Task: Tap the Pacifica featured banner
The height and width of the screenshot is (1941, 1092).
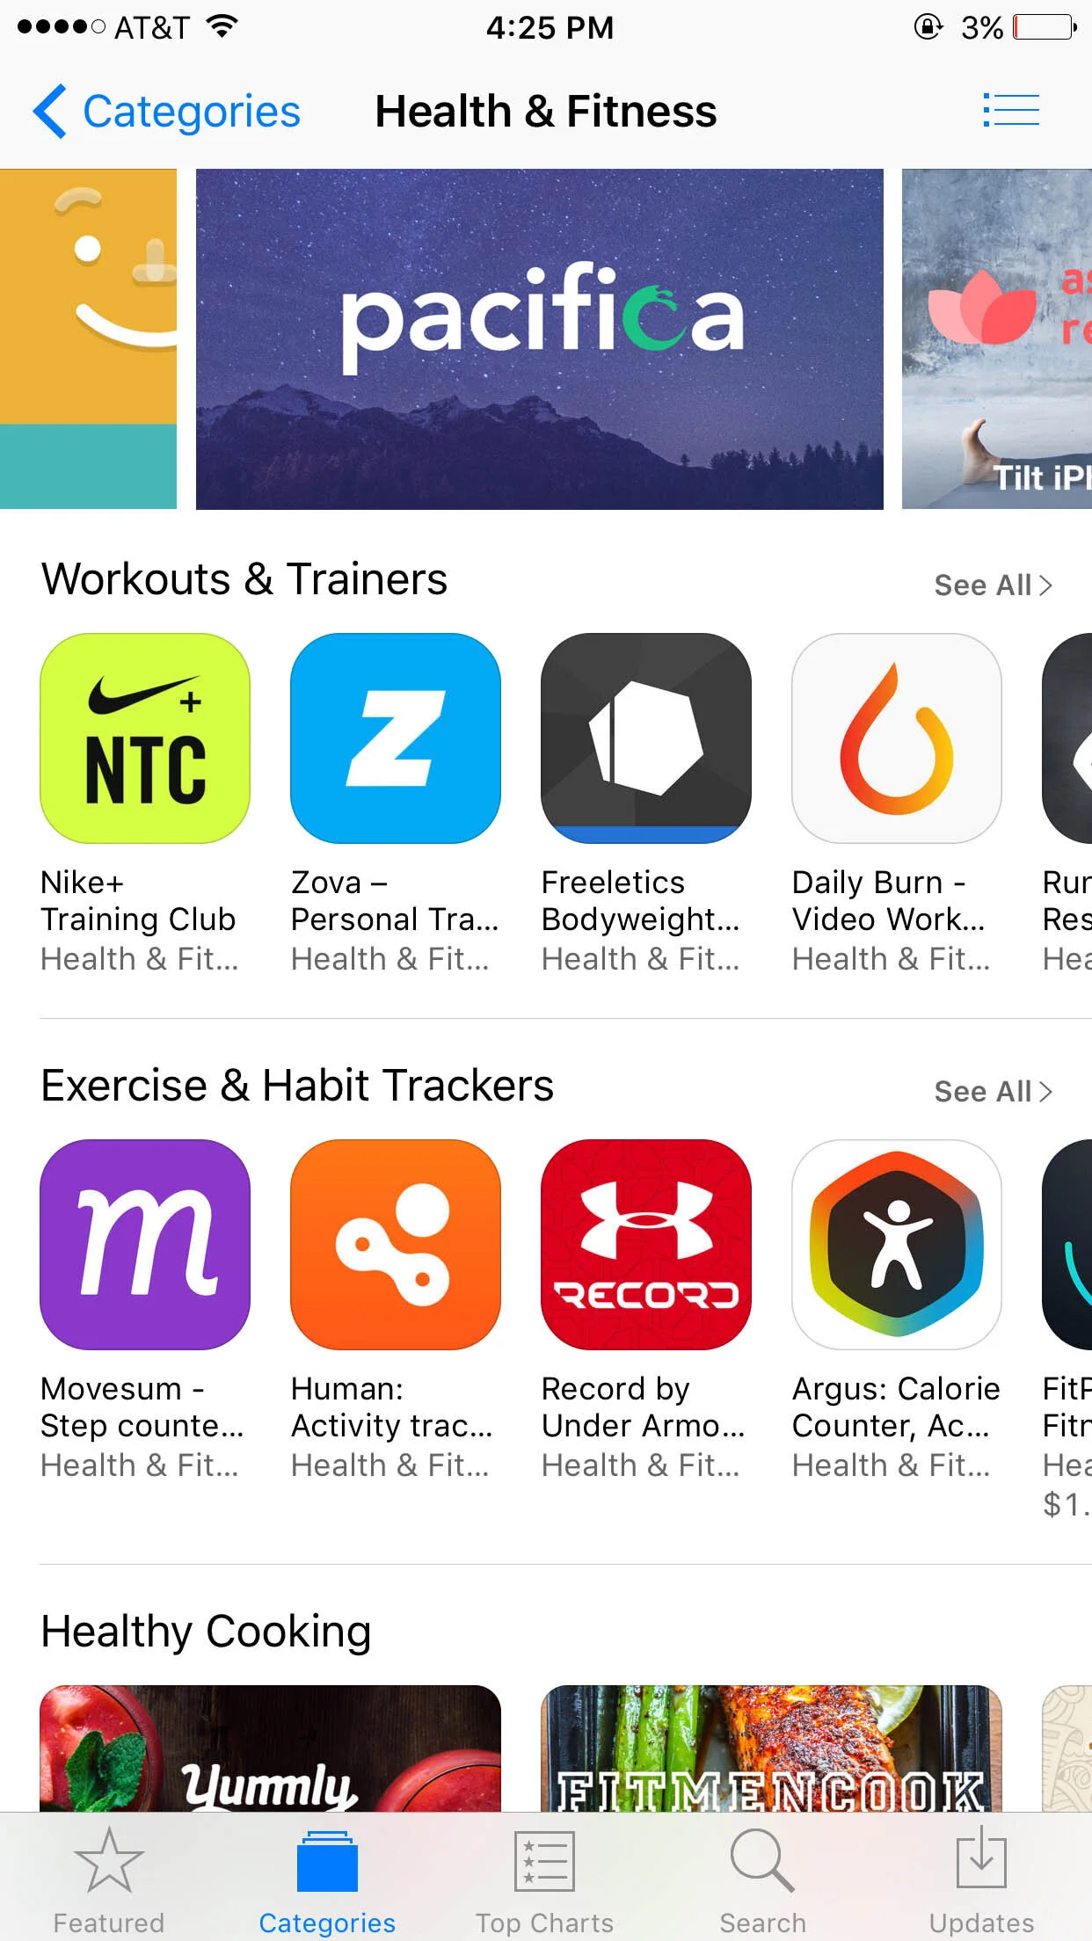Action: (540, 339)
